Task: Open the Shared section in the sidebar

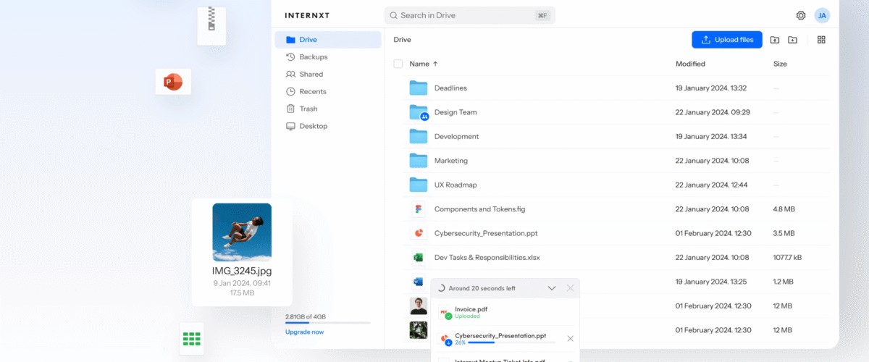Action: point(311,75)
